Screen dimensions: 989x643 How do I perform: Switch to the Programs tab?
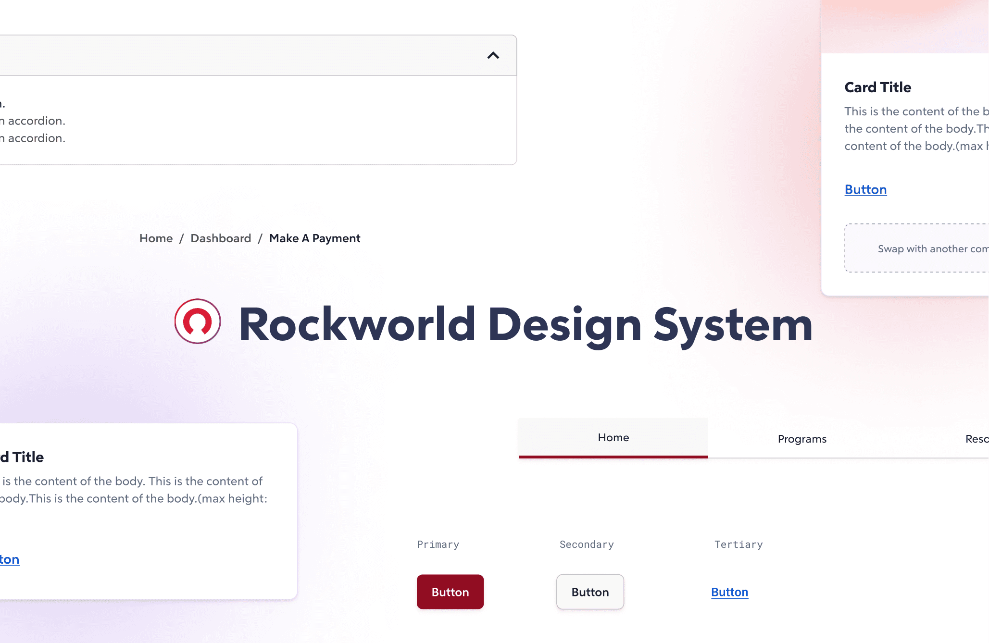tap(802, 439)
